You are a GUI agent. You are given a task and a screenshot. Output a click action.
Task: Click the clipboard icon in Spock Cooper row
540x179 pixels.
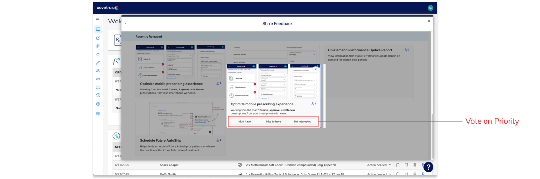[397, 165]
